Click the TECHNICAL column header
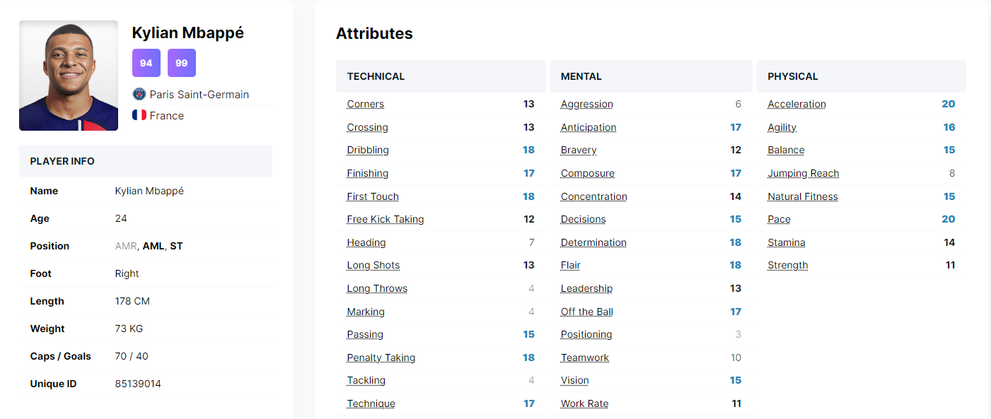991x419 pixels. (376, 76)
